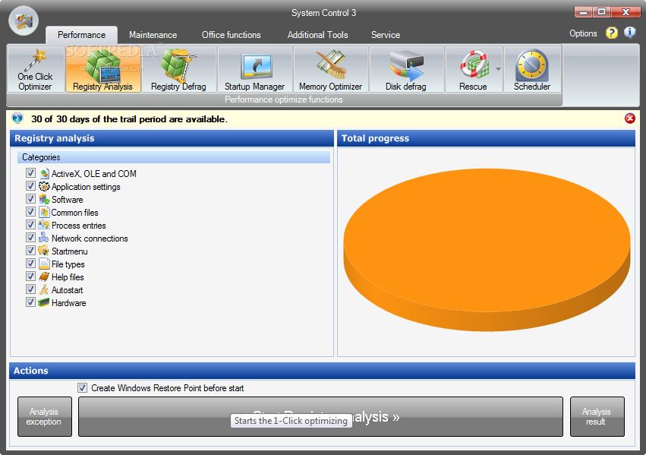Open the Options menu

pos(583,33)
